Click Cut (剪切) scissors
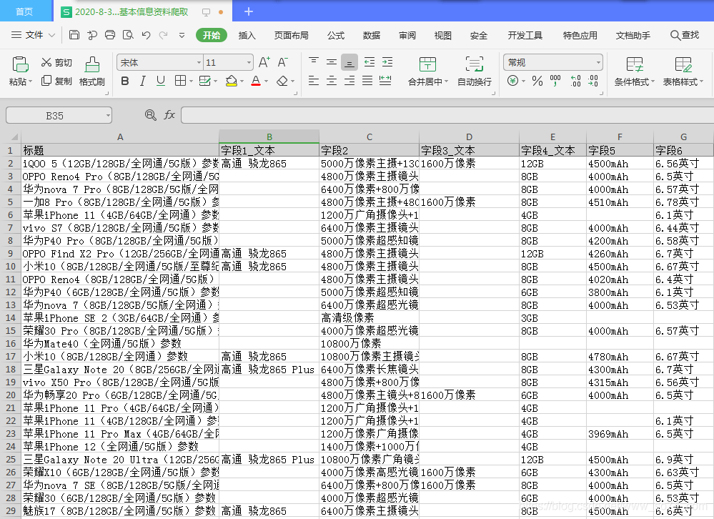Screen dimensions: 714x519 point(46,62)
